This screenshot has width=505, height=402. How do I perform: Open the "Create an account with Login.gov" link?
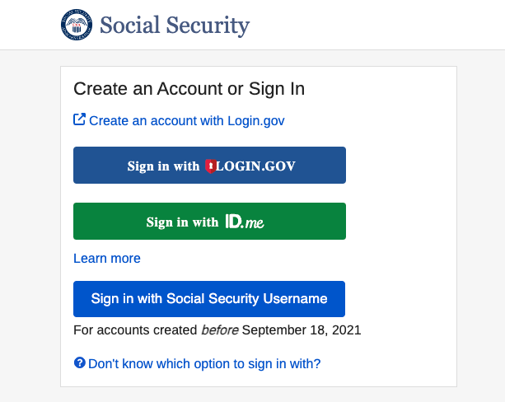coord(186,120)
